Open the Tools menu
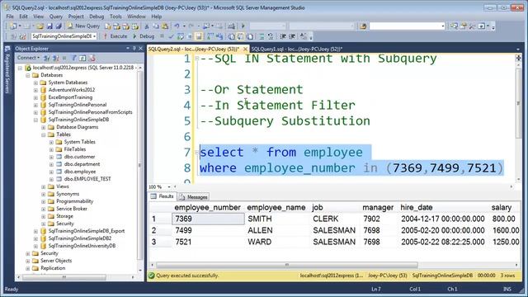This screenshot has width=528, height=297. (x=115, y=16)
